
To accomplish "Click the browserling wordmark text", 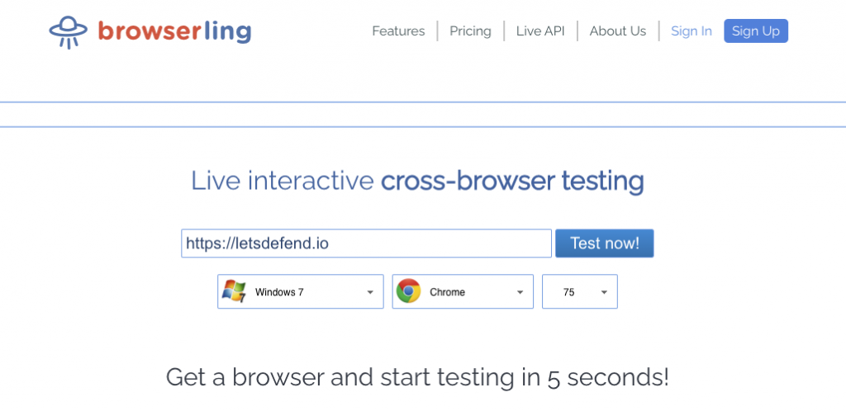I will [174, 32].
